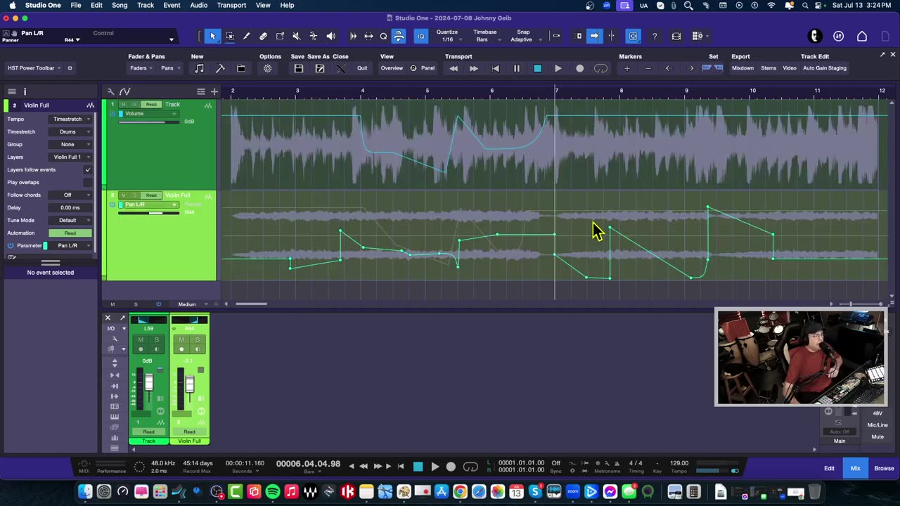Click the Power Toolbar record button
This screenshot has width=900, height=506.
pos(579,68)
